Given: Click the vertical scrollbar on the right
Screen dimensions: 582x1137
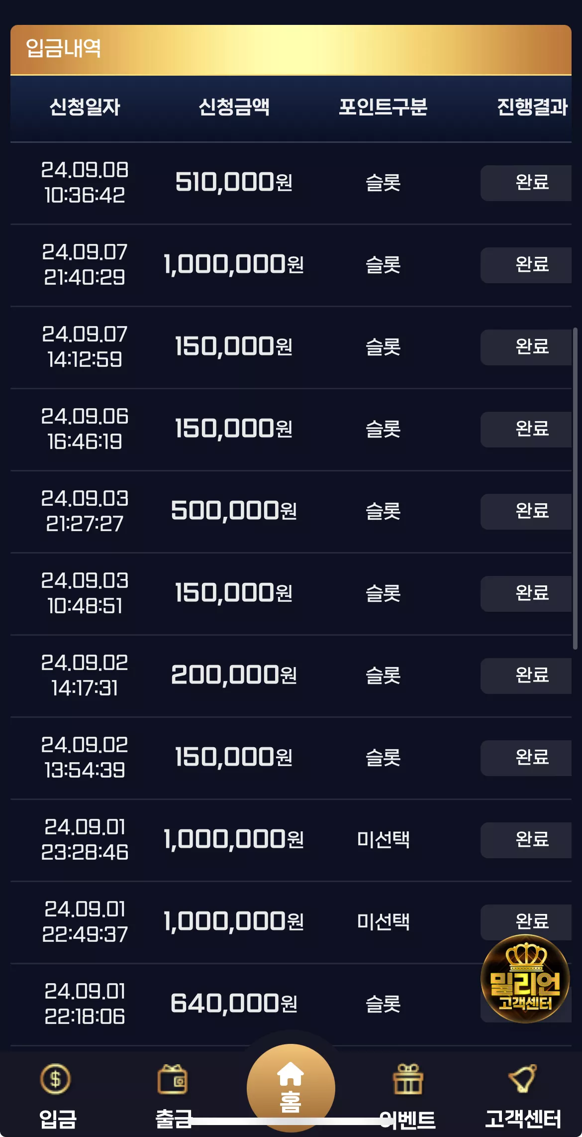Looking at the screenshot, I should (575, 488).
